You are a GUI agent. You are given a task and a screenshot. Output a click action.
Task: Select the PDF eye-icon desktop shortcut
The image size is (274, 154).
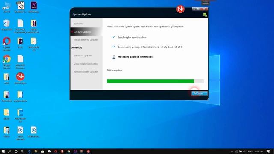(20, 7)
